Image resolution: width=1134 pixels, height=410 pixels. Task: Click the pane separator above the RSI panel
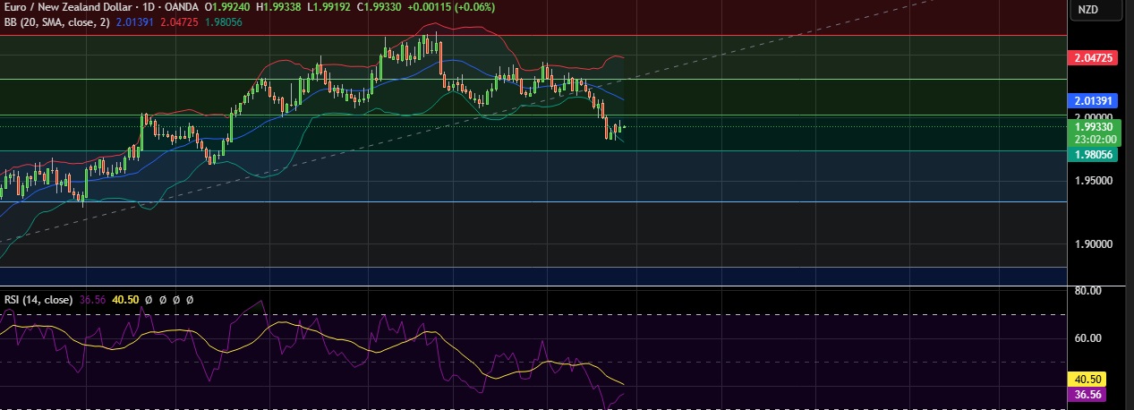coord(537,287)
